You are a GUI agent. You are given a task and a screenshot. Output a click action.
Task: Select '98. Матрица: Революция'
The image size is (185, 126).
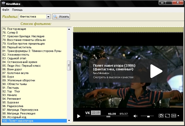(34, 113)
